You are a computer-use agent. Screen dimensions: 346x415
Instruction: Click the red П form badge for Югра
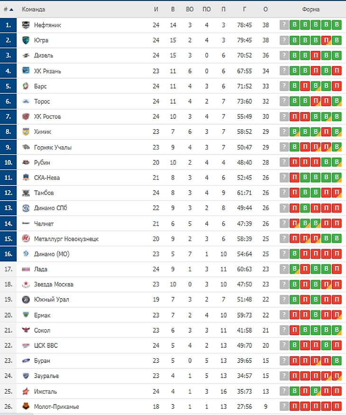point(326,40)
